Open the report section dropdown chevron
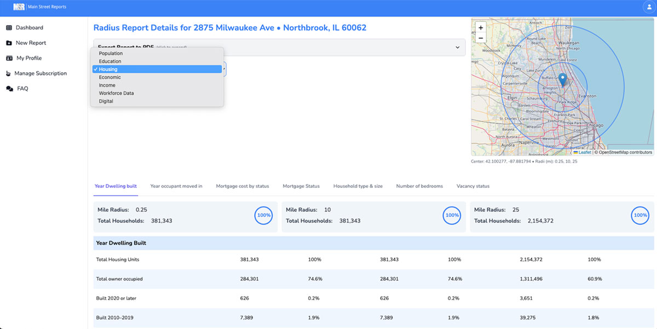 (458, 48)
